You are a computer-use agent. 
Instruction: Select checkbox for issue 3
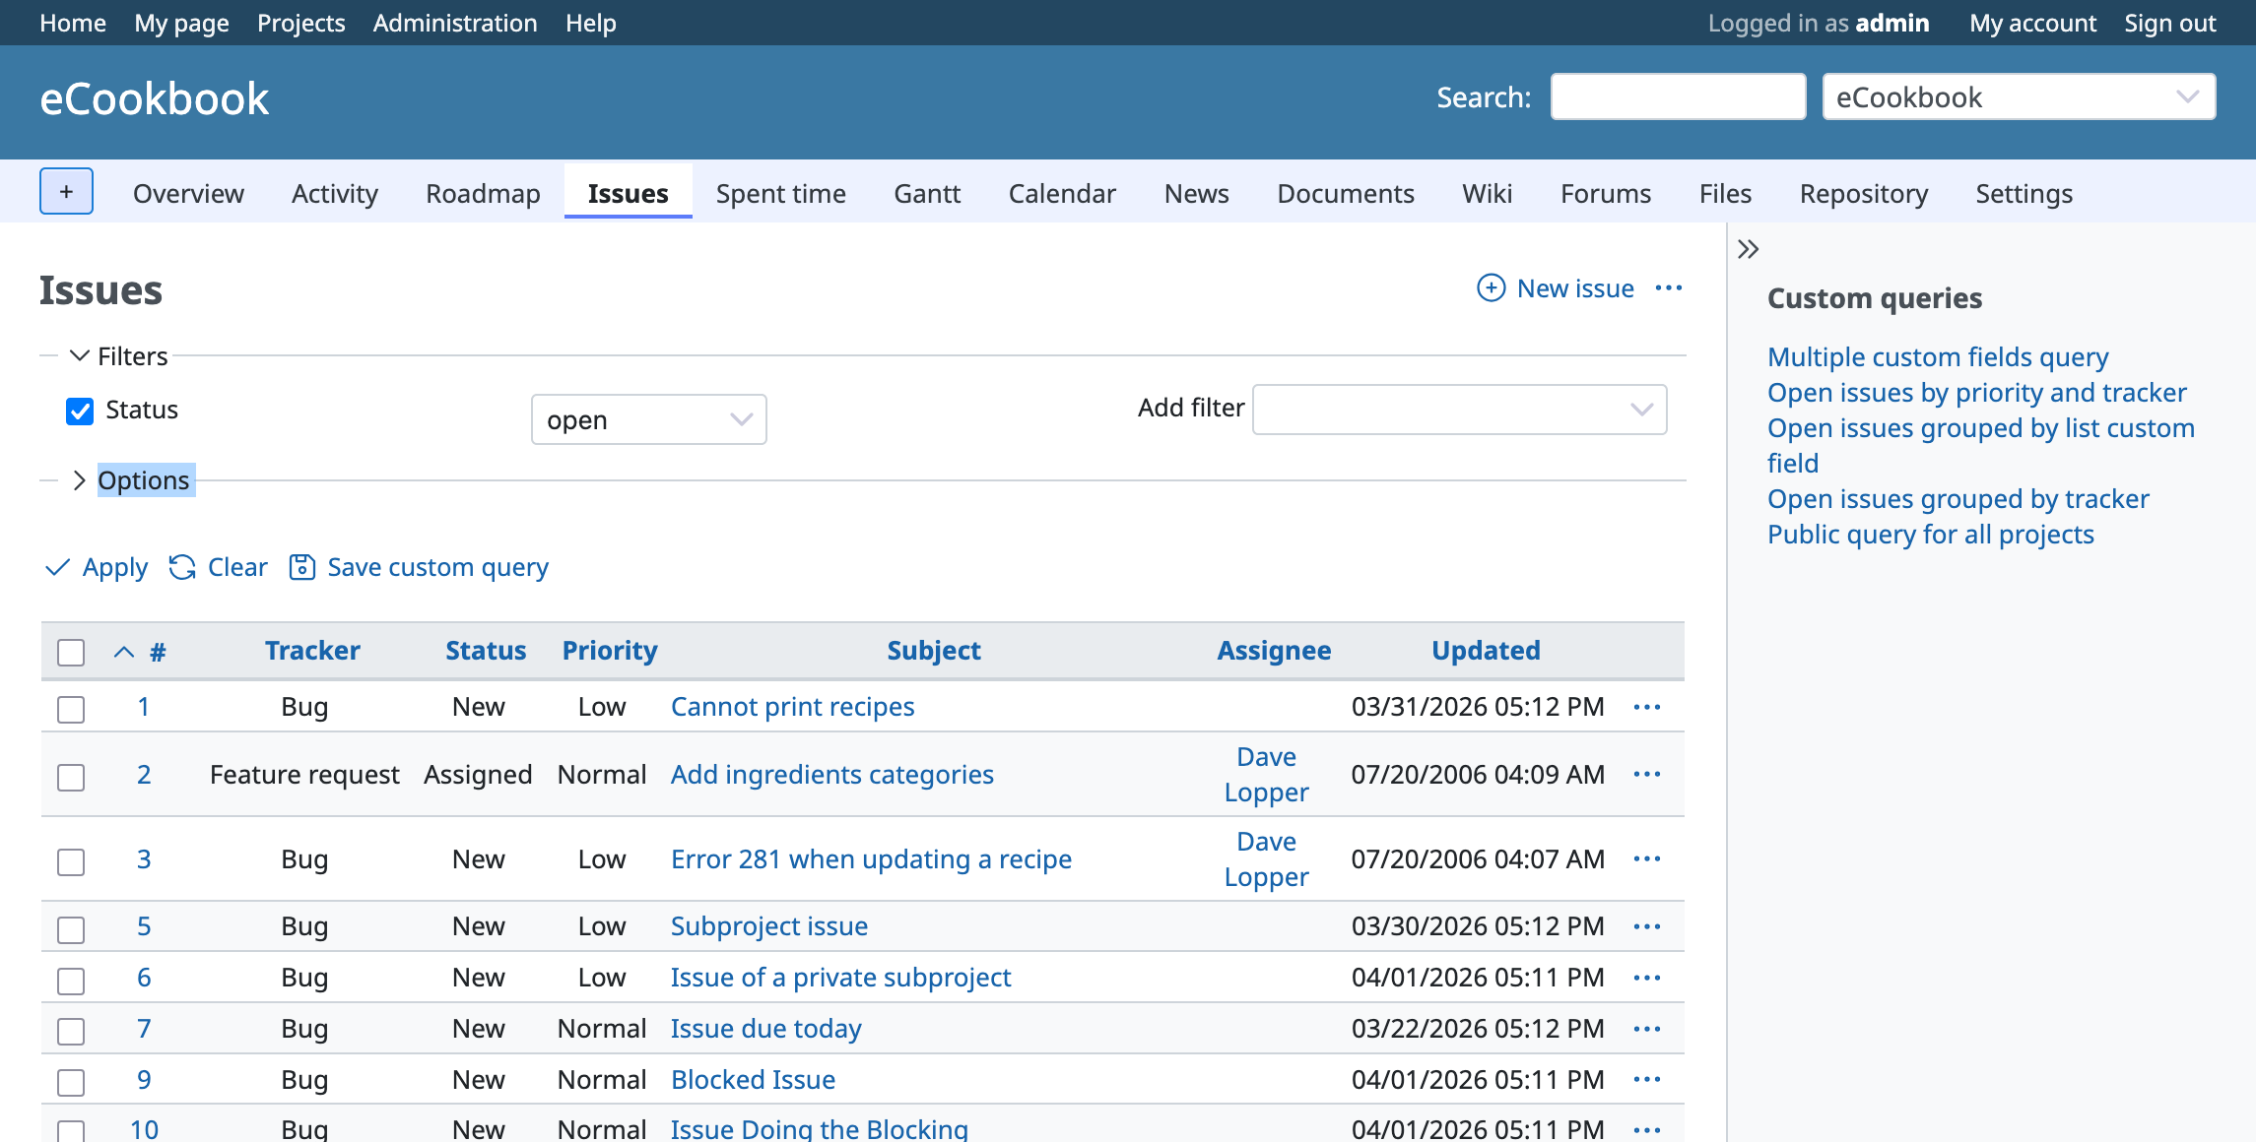[71, 861]
